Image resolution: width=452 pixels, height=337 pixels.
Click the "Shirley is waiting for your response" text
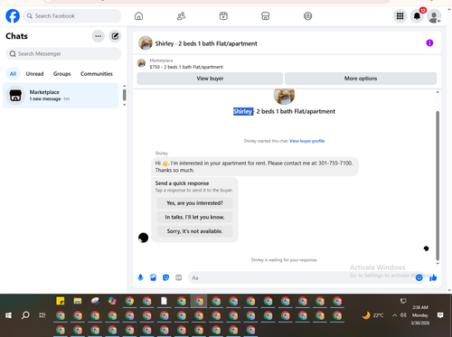click(284, 260)
